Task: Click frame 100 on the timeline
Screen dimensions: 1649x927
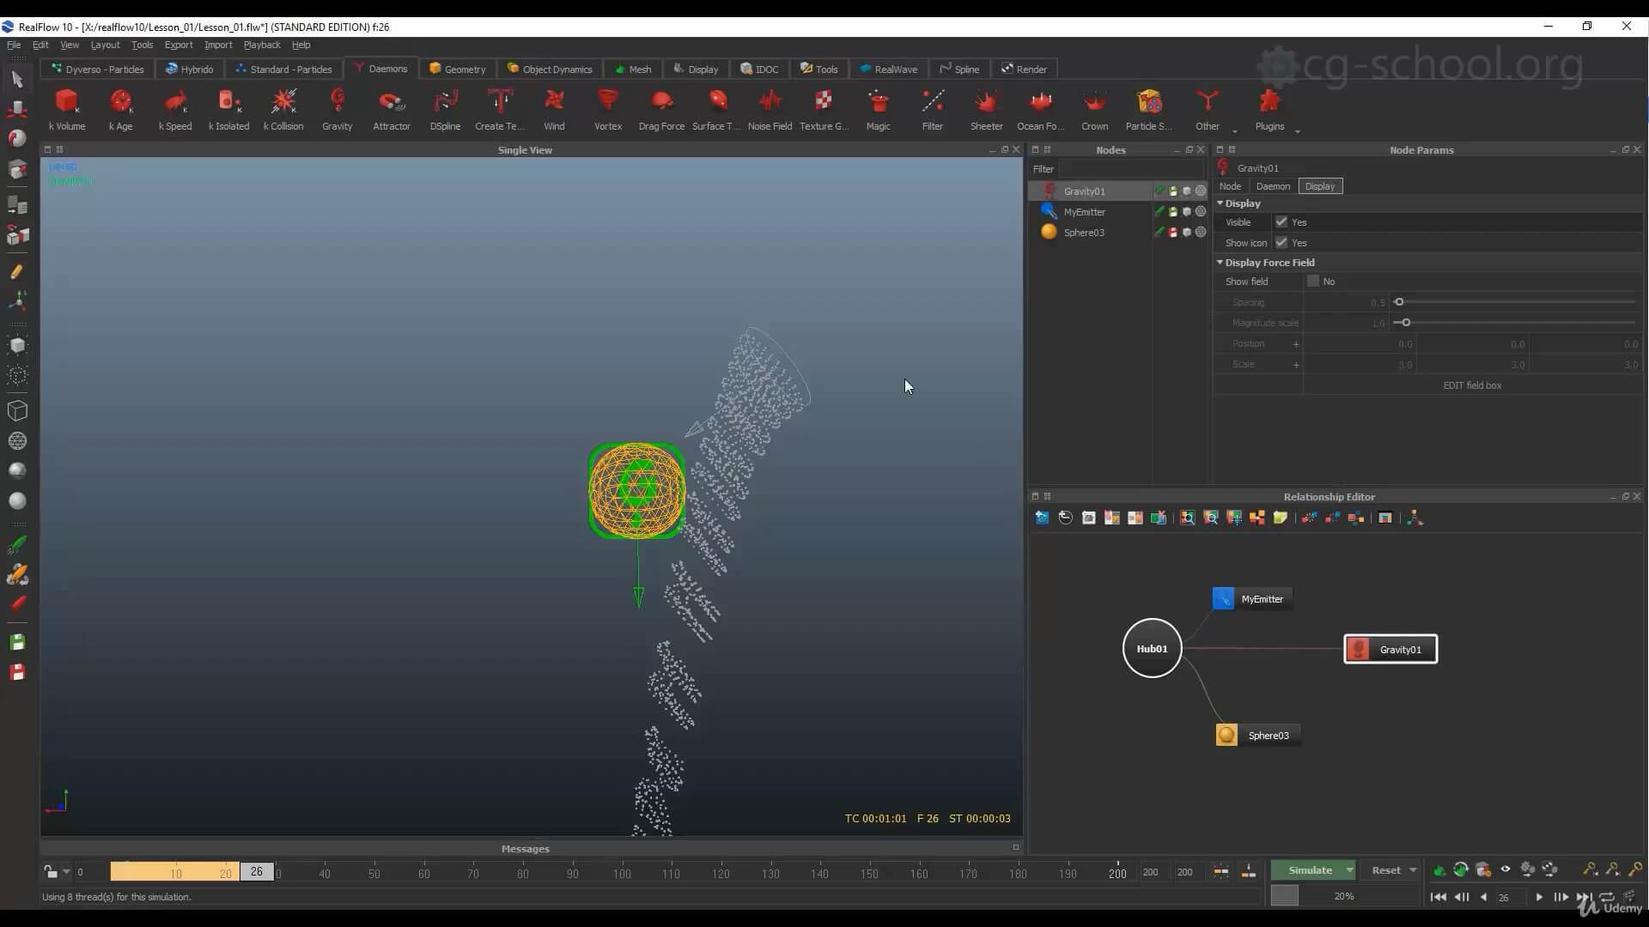Action: pyautogui.click(x=622, y=873)
